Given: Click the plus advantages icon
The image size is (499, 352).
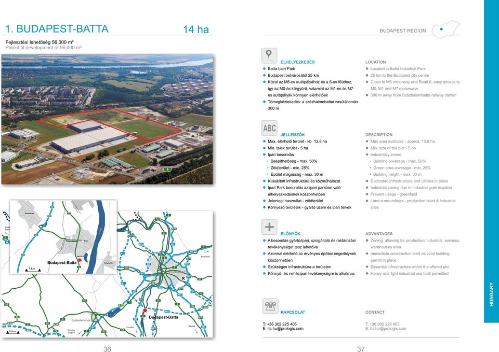Looking at the screenshot, I should tap(269, 227).
